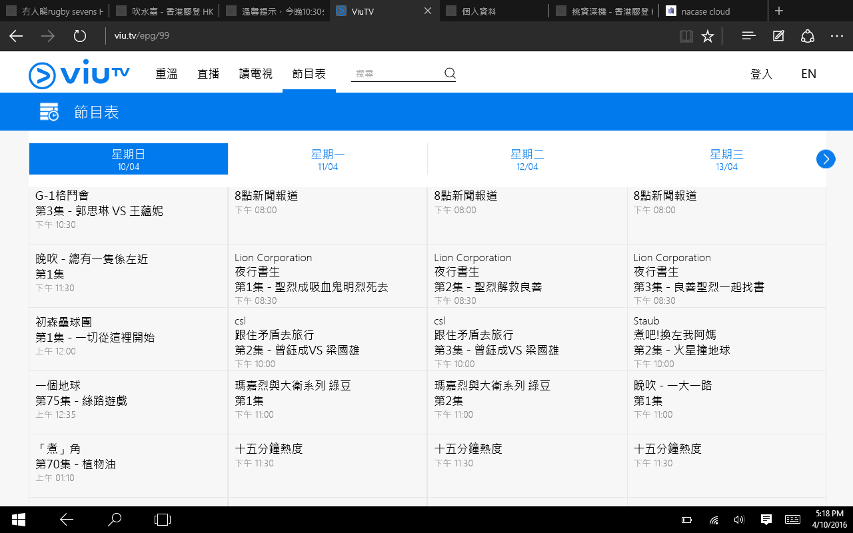
Task: Click the 登入 login link
Action: [761, 74]
